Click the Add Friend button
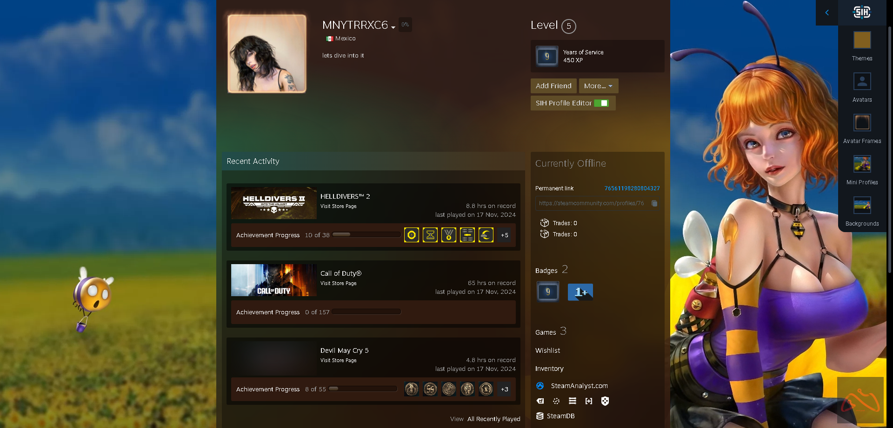 click(553, 86)
